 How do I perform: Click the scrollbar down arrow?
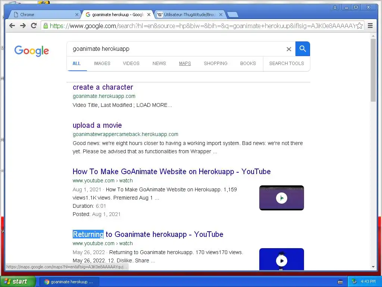click(373, 267)
